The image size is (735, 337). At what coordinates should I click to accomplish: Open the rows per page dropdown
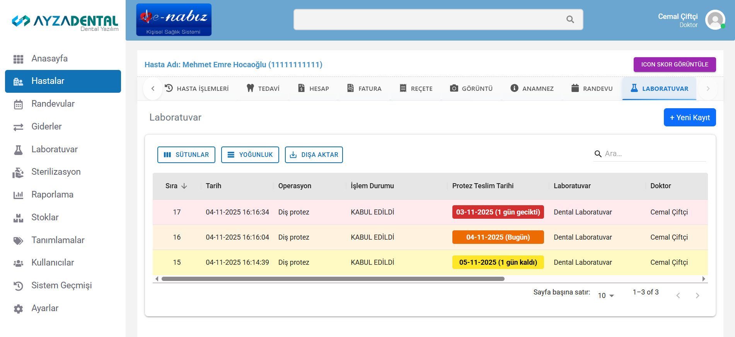(606, 296)
